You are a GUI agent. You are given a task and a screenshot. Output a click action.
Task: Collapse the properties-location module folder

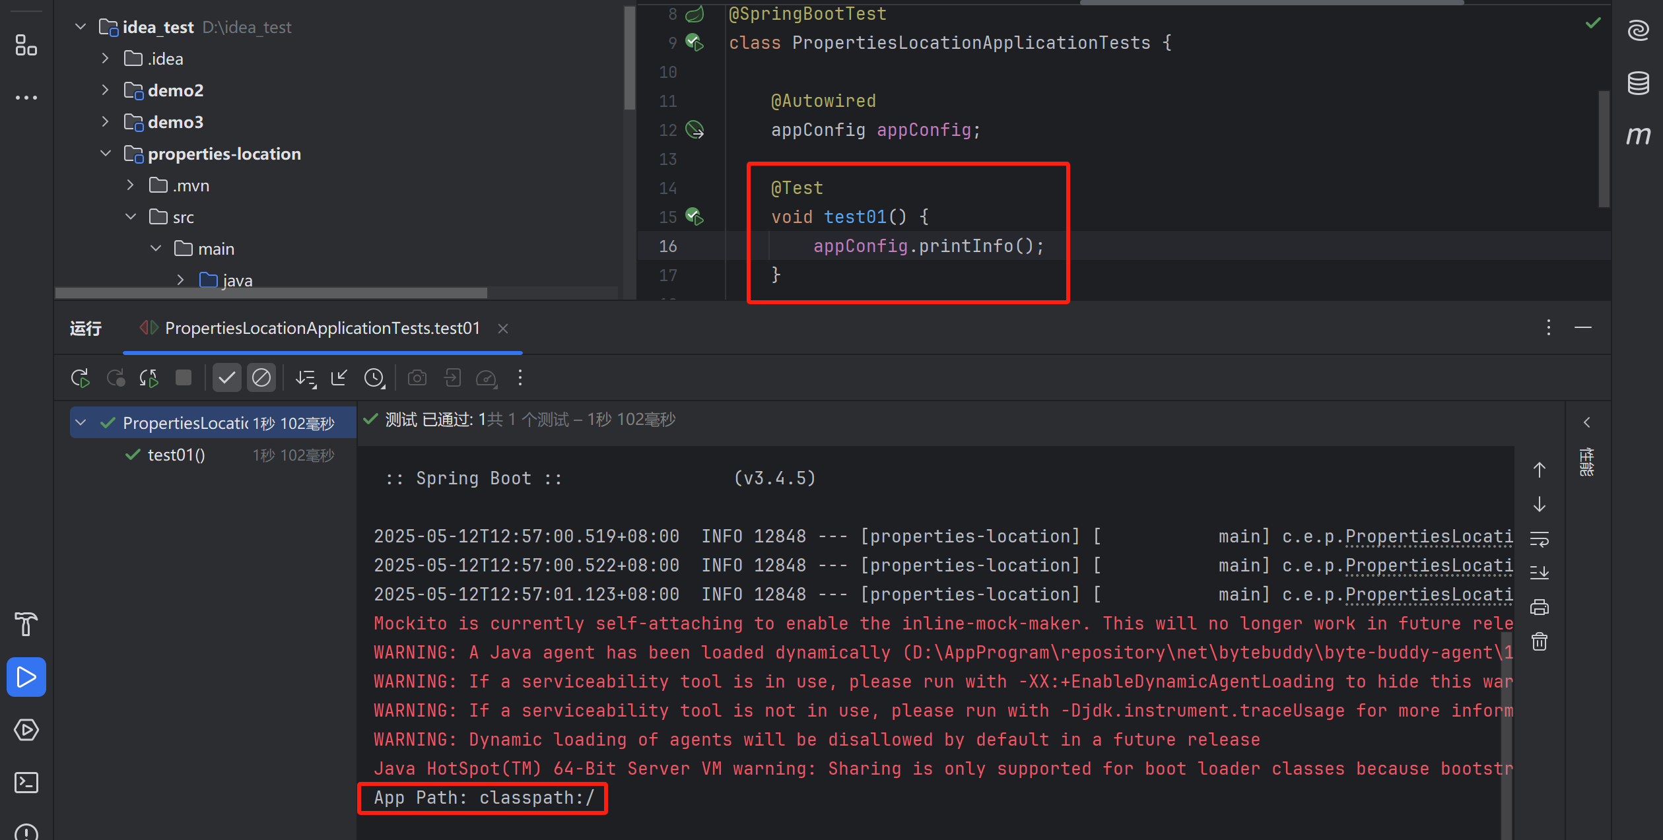[x=105, y=154]
